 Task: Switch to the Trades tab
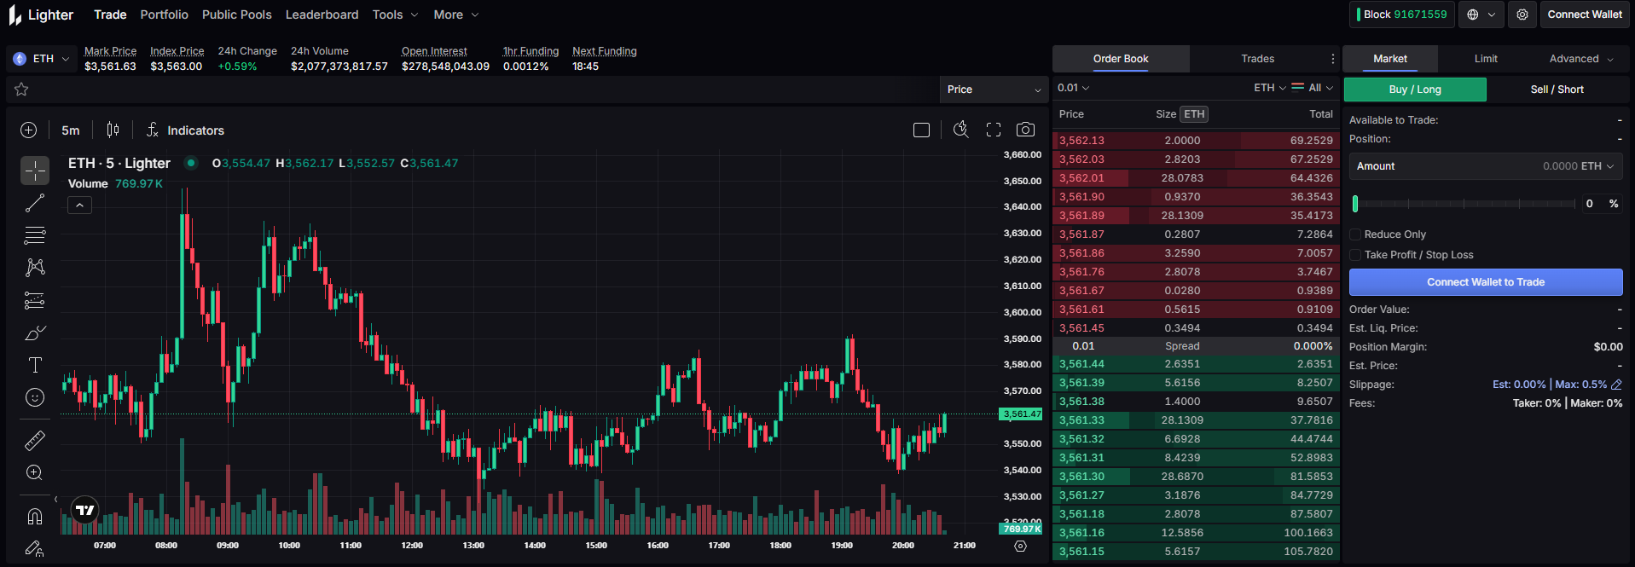pos(1257,59)
